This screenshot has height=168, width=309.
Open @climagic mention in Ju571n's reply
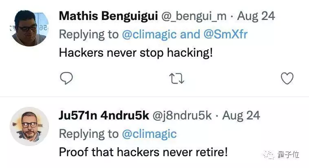[x=149, y=133]
